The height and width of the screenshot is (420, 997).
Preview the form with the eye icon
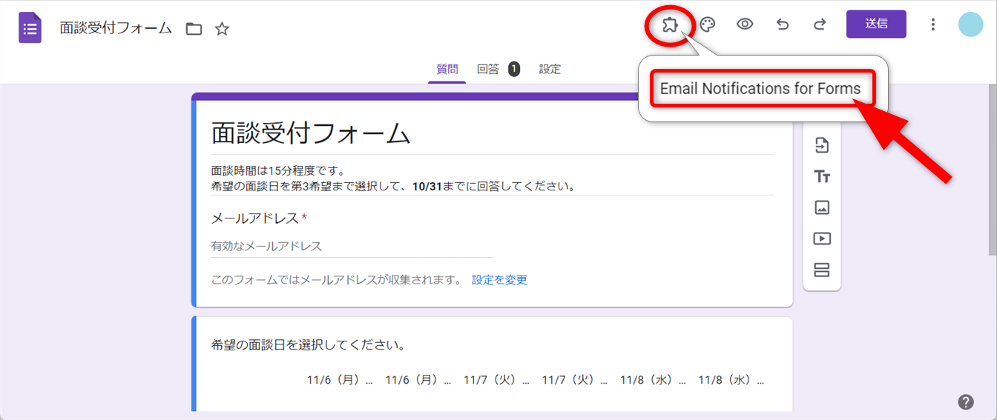pyautogui.click(x=745, y=24)
